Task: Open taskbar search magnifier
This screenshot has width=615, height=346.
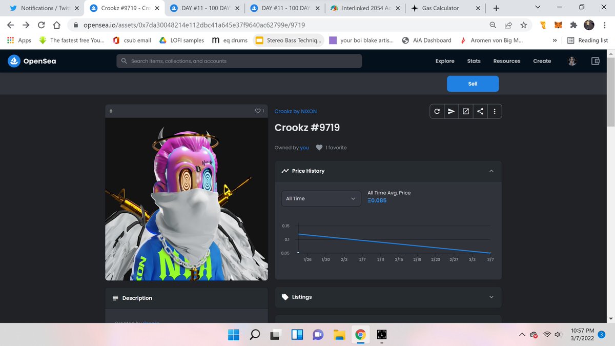Action: click(x=255, y=335)
